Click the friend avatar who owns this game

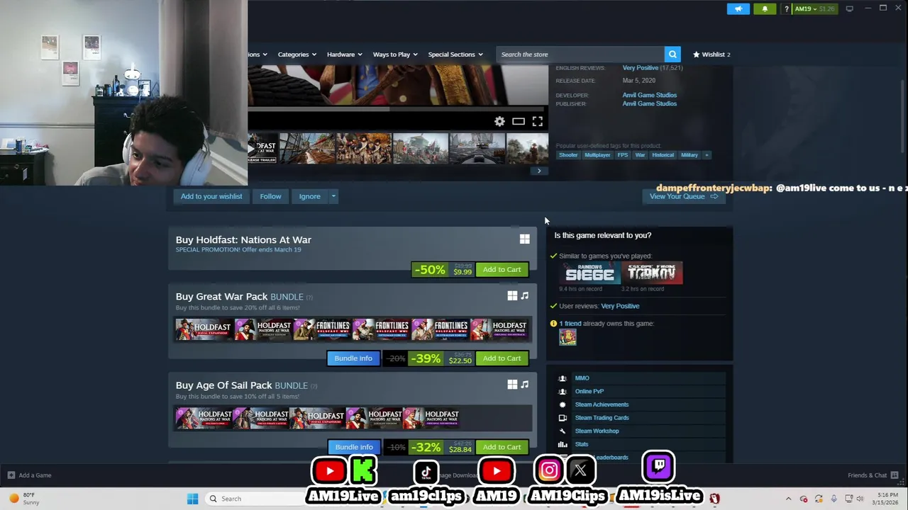tap(567, 337)
